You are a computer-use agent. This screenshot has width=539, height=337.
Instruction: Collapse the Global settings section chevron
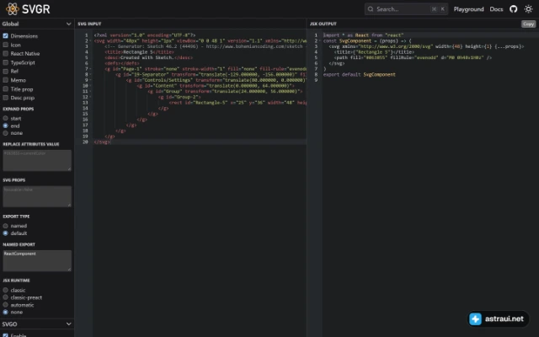[x=68, y=24]
